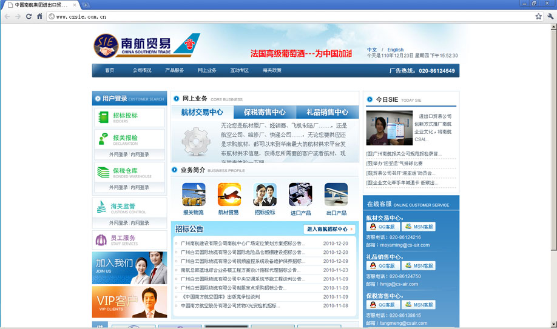Open tender notice 《中国南方航空图库》出版竞争性谈判
This screenshot has width=557, height=329.
220,297
